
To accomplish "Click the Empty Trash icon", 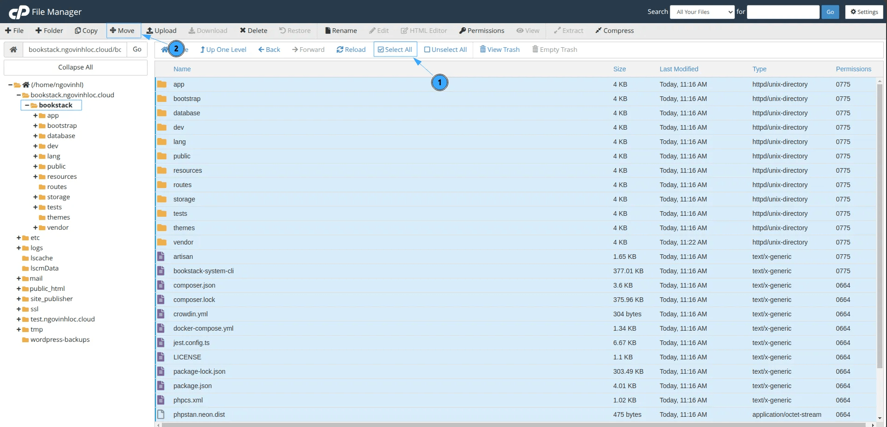I will pyautogui.click(x=554, y=49).
